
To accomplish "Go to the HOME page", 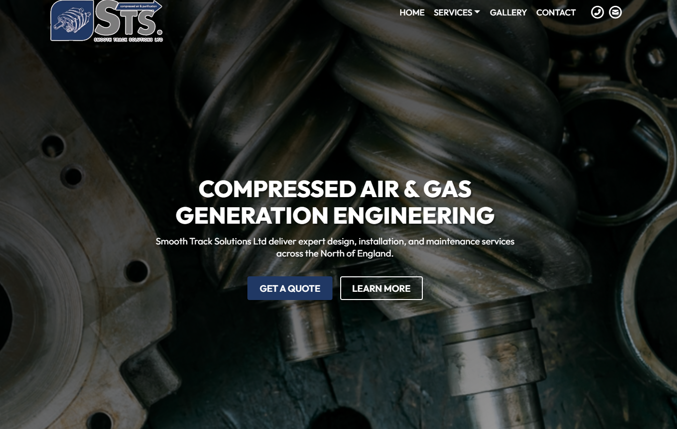I will click(412, 13).
